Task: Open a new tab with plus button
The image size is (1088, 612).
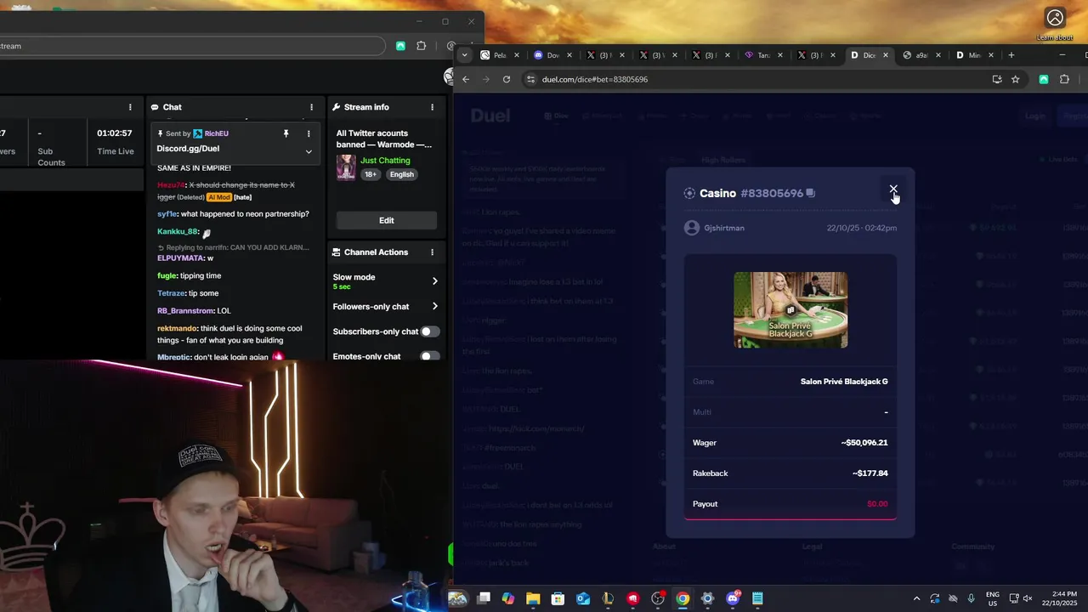Action: pos(1011,55)
